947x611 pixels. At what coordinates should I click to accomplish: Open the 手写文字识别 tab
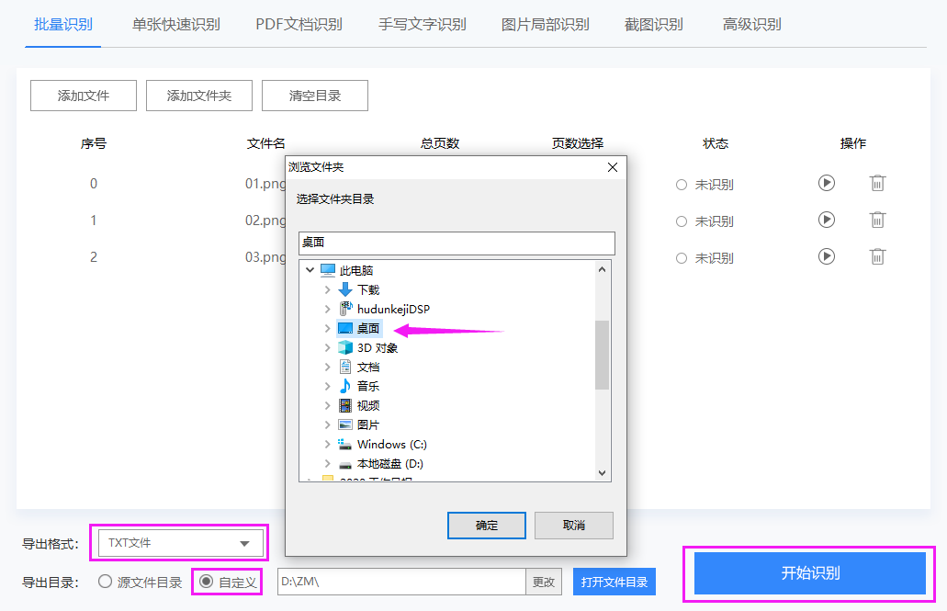(423, 25)
